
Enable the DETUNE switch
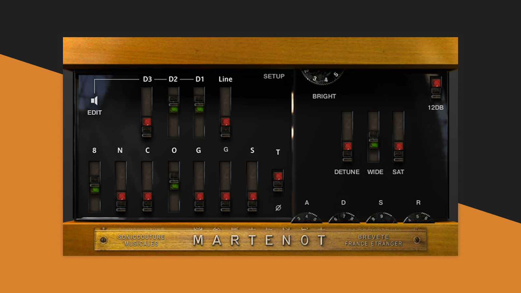[x=347, y=137]
